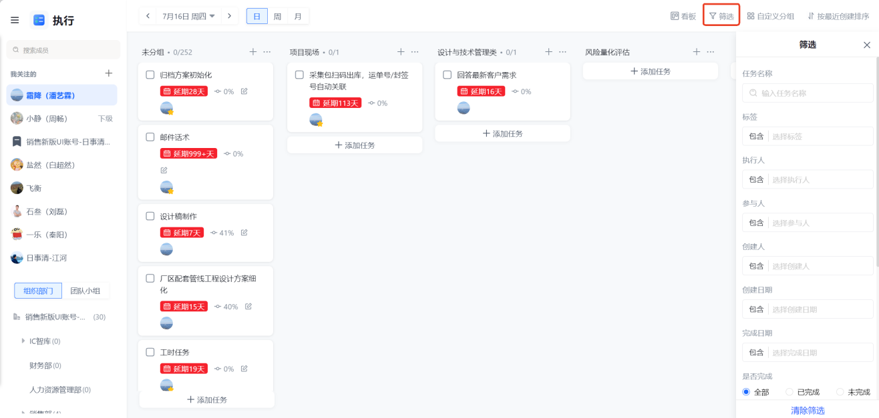The image size is (879, 418).
Task: Click edit note icon on 设计稿制作
Action: click(x=244, y=233)
